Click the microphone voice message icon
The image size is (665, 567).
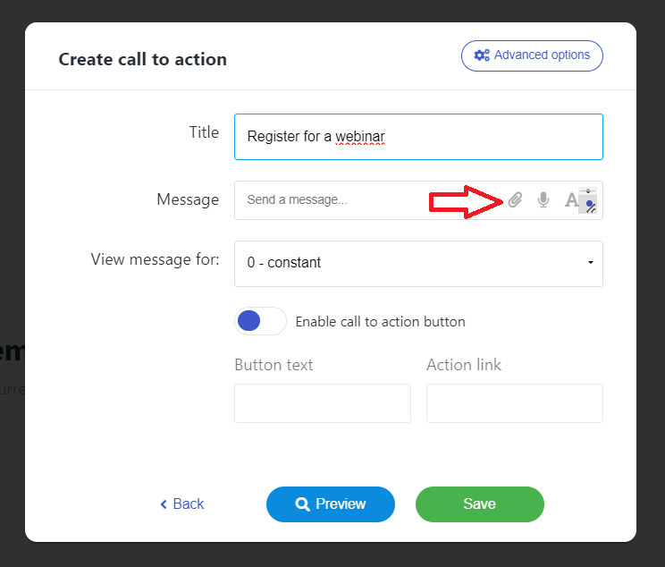click(543, 200)
